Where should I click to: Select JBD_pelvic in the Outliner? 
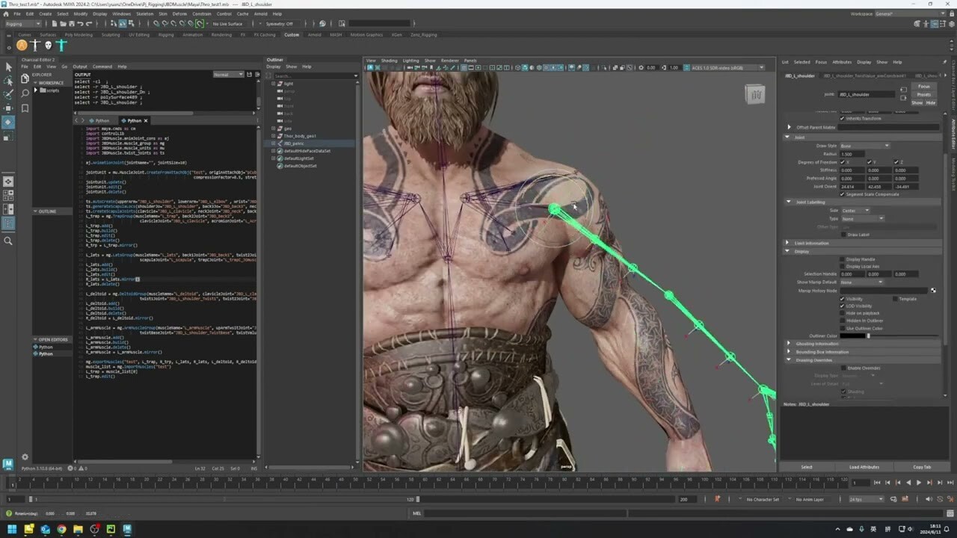[294, 143]
